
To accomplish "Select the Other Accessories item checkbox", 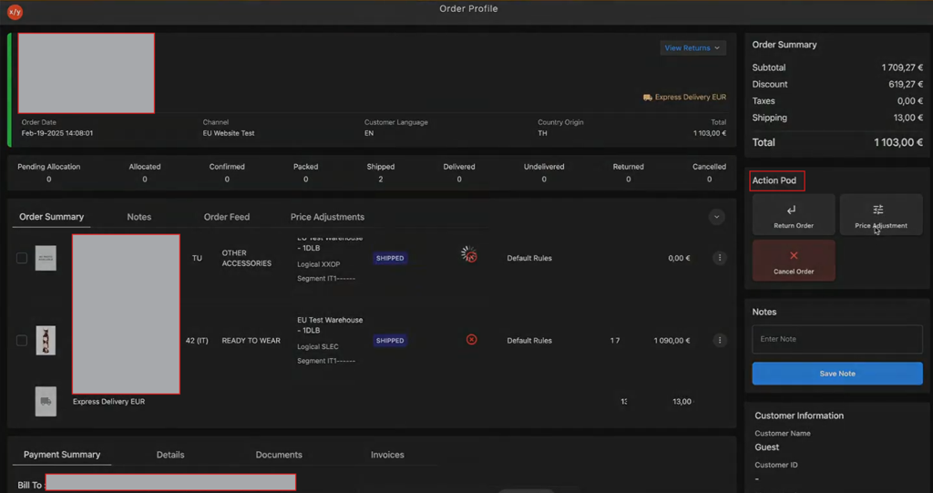I will pos(22,258).
